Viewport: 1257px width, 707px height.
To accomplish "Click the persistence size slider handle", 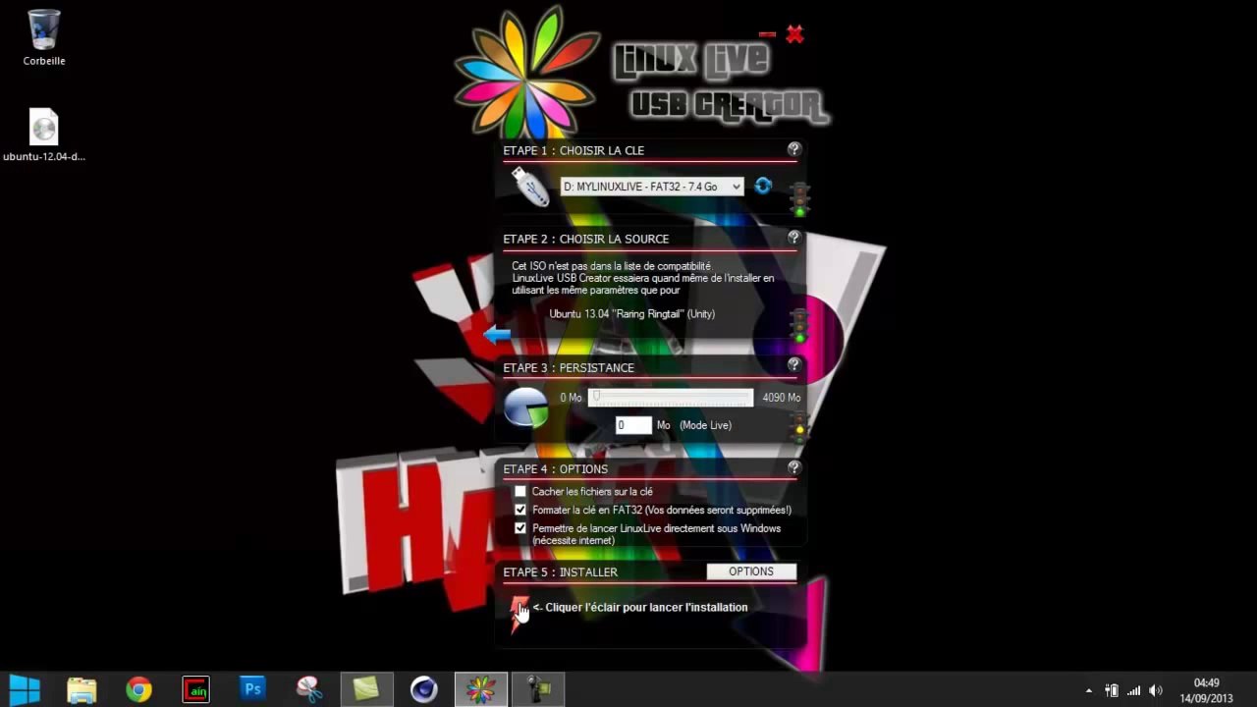I will 595,397.
